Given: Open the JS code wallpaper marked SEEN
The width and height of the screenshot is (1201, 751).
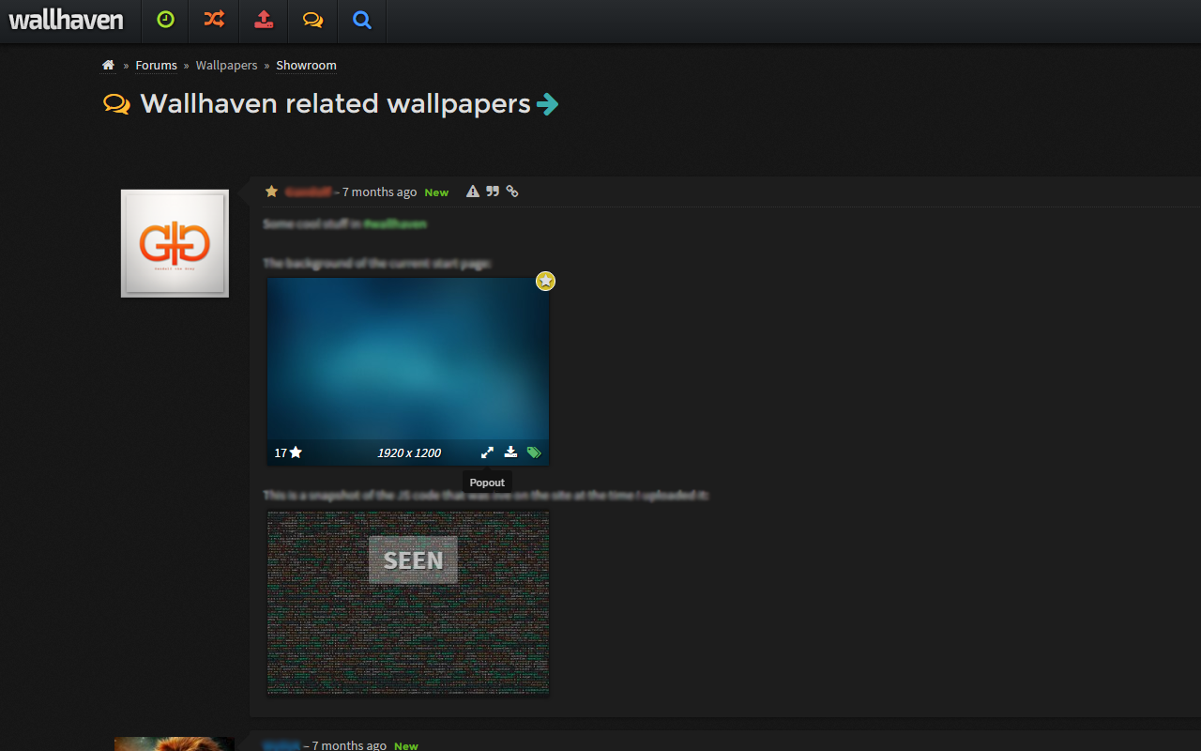Looking at the screenshot, I should (x=408, y=604).
